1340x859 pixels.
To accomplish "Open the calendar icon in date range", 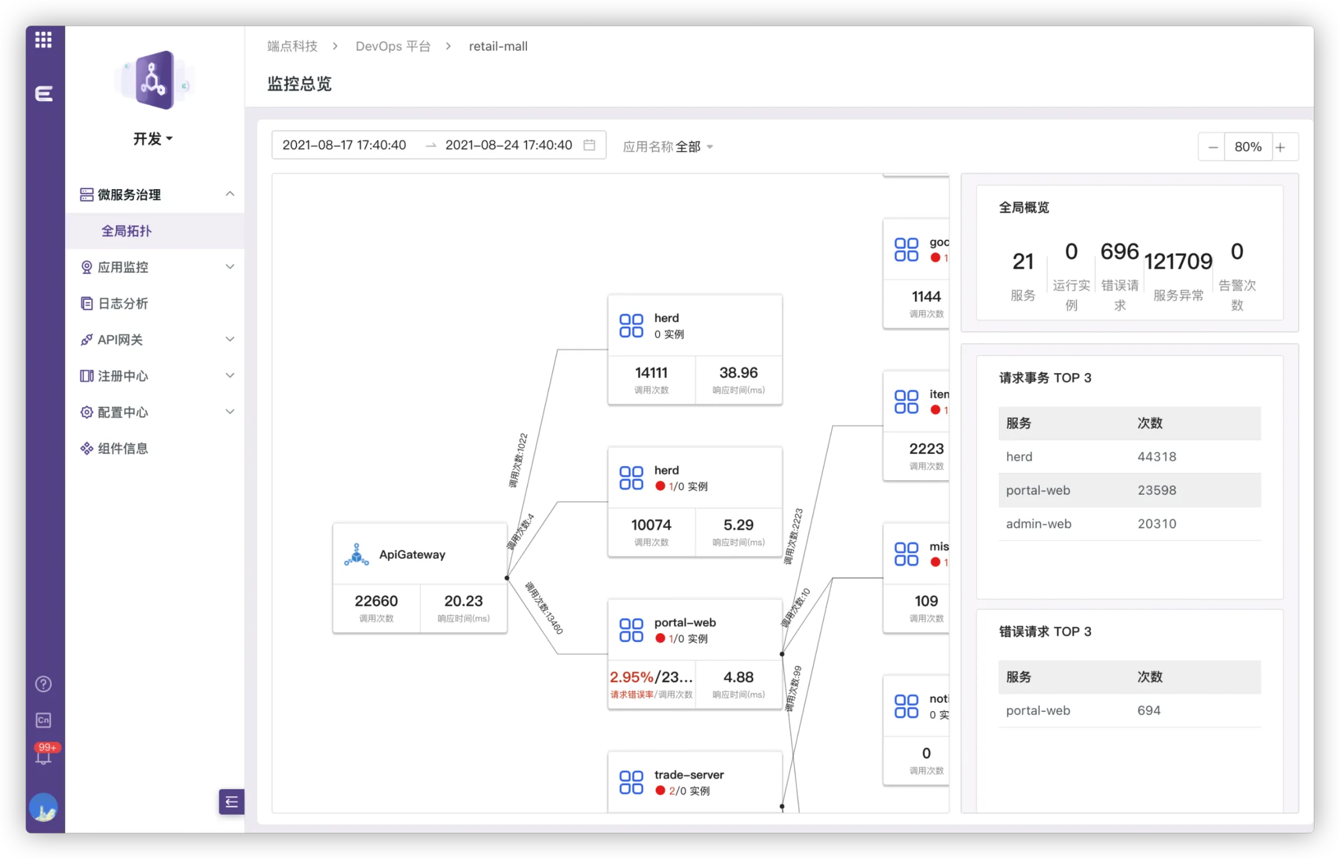I will pyautogui.click(x=589, y=145).
